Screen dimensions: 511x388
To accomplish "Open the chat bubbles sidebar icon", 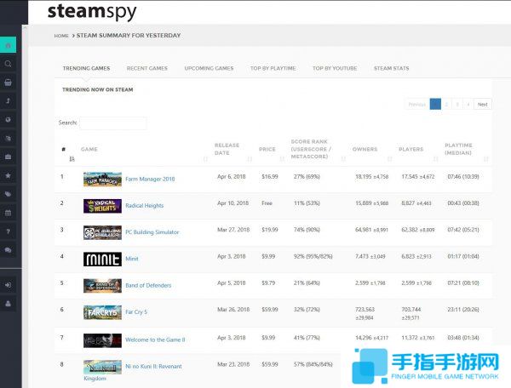I will pos(9,250).
